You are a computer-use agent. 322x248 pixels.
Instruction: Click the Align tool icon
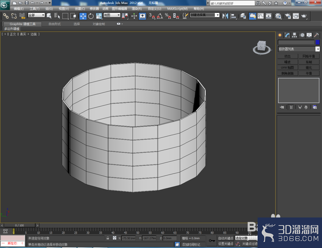click(233, 16)
